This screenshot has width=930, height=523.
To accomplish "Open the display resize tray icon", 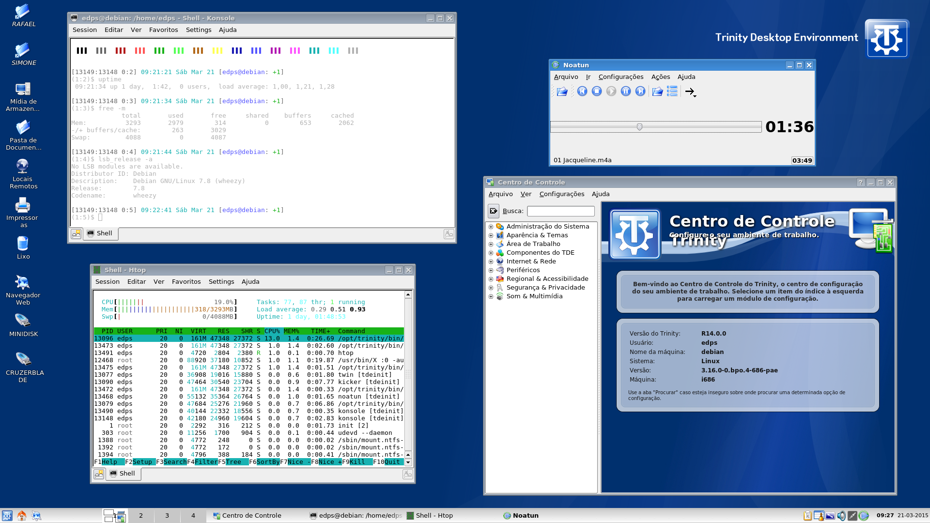I will [x=830, y=516].
